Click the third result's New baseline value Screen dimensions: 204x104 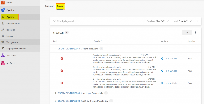190,83
